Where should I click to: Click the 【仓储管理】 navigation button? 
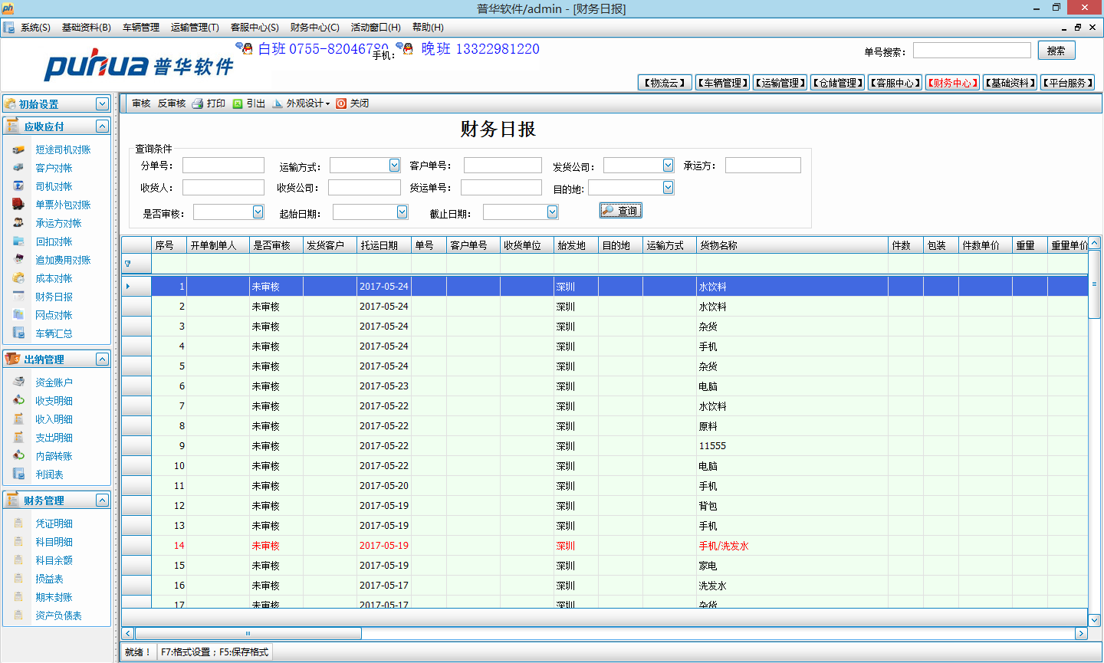point(838,83)
